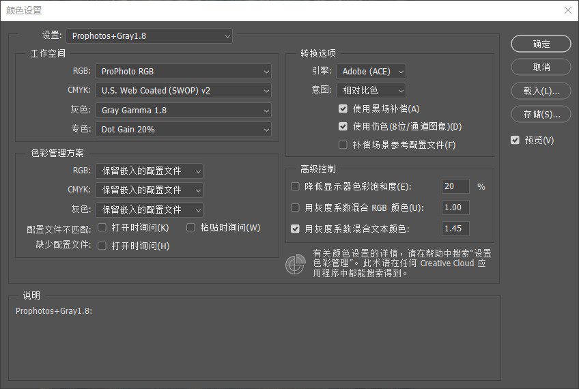This screenshot has height=389, width=579.
Task: Click the 载入(L)... button
Action: [x=541, y=91]
